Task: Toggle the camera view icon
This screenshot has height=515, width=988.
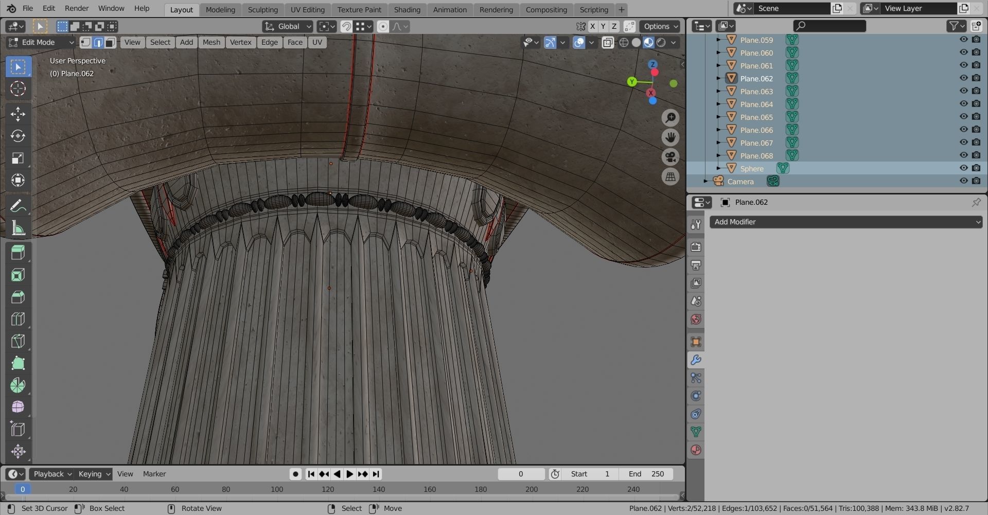Action: tap(671, 157)
